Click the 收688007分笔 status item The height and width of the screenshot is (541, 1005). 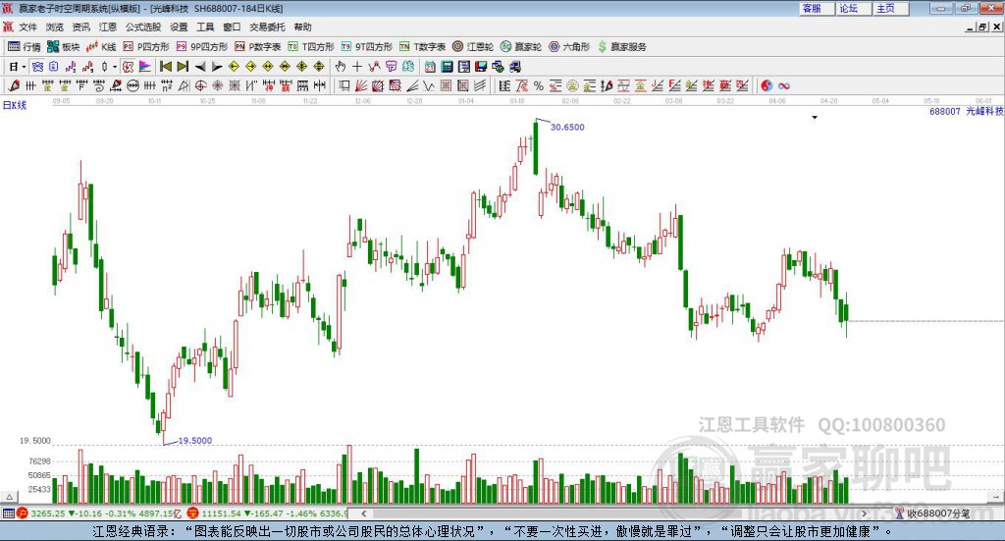(x=932, y=514)
